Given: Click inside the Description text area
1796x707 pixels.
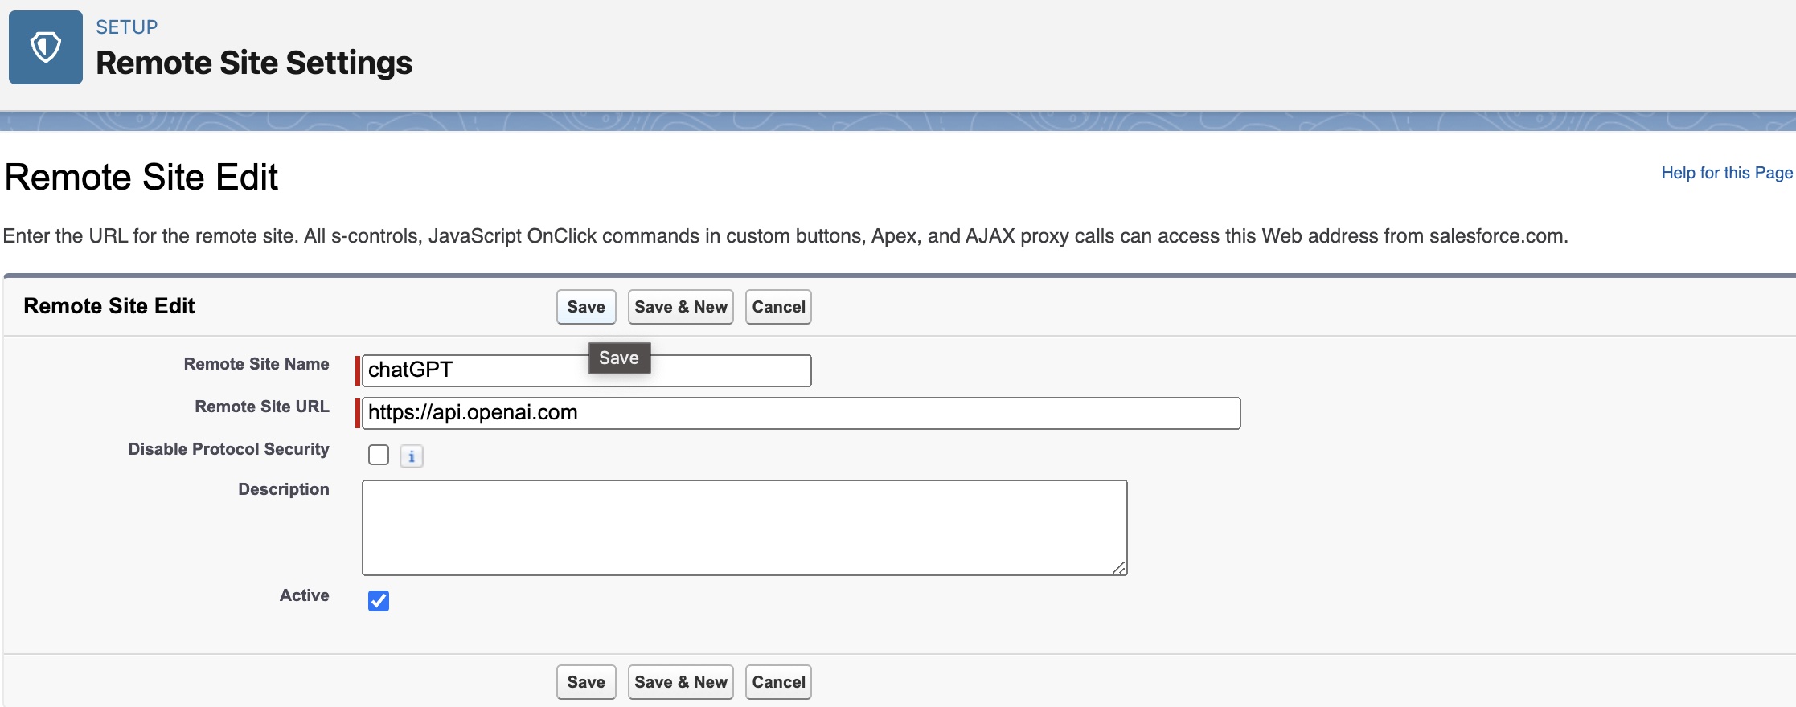Looking at the screenshot, I should pyautogui.click(x=744, y=528).
